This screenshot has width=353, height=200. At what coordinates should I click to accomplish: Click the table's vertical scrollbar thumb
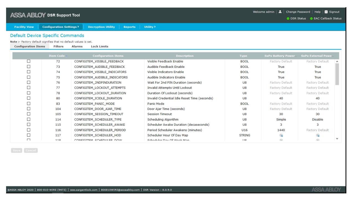pyautogui.click(x=337, y=74)
